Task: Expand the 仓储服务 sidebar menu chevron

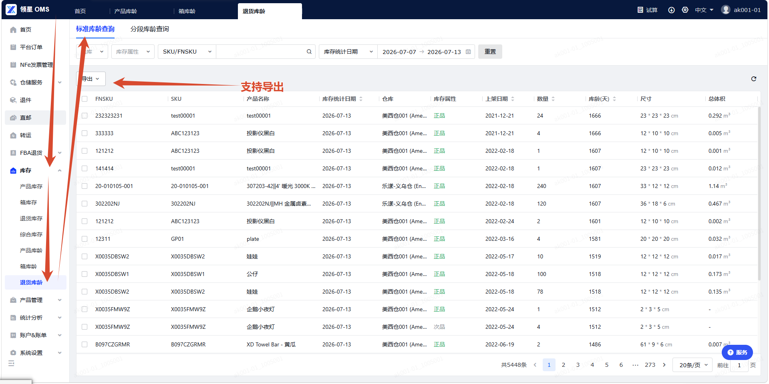Action: (x=60, y=82)
